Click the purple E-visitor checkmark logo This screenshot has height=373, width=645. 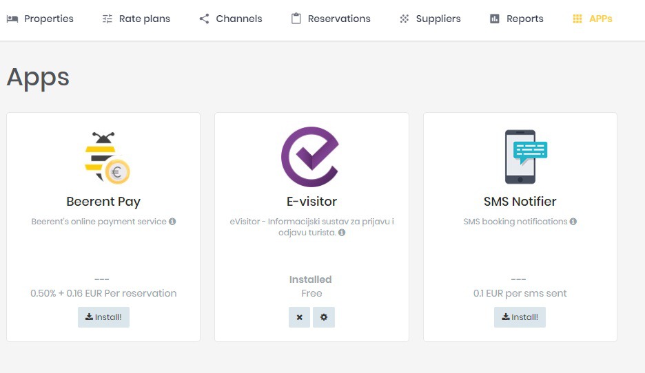(x=311, y=158)
